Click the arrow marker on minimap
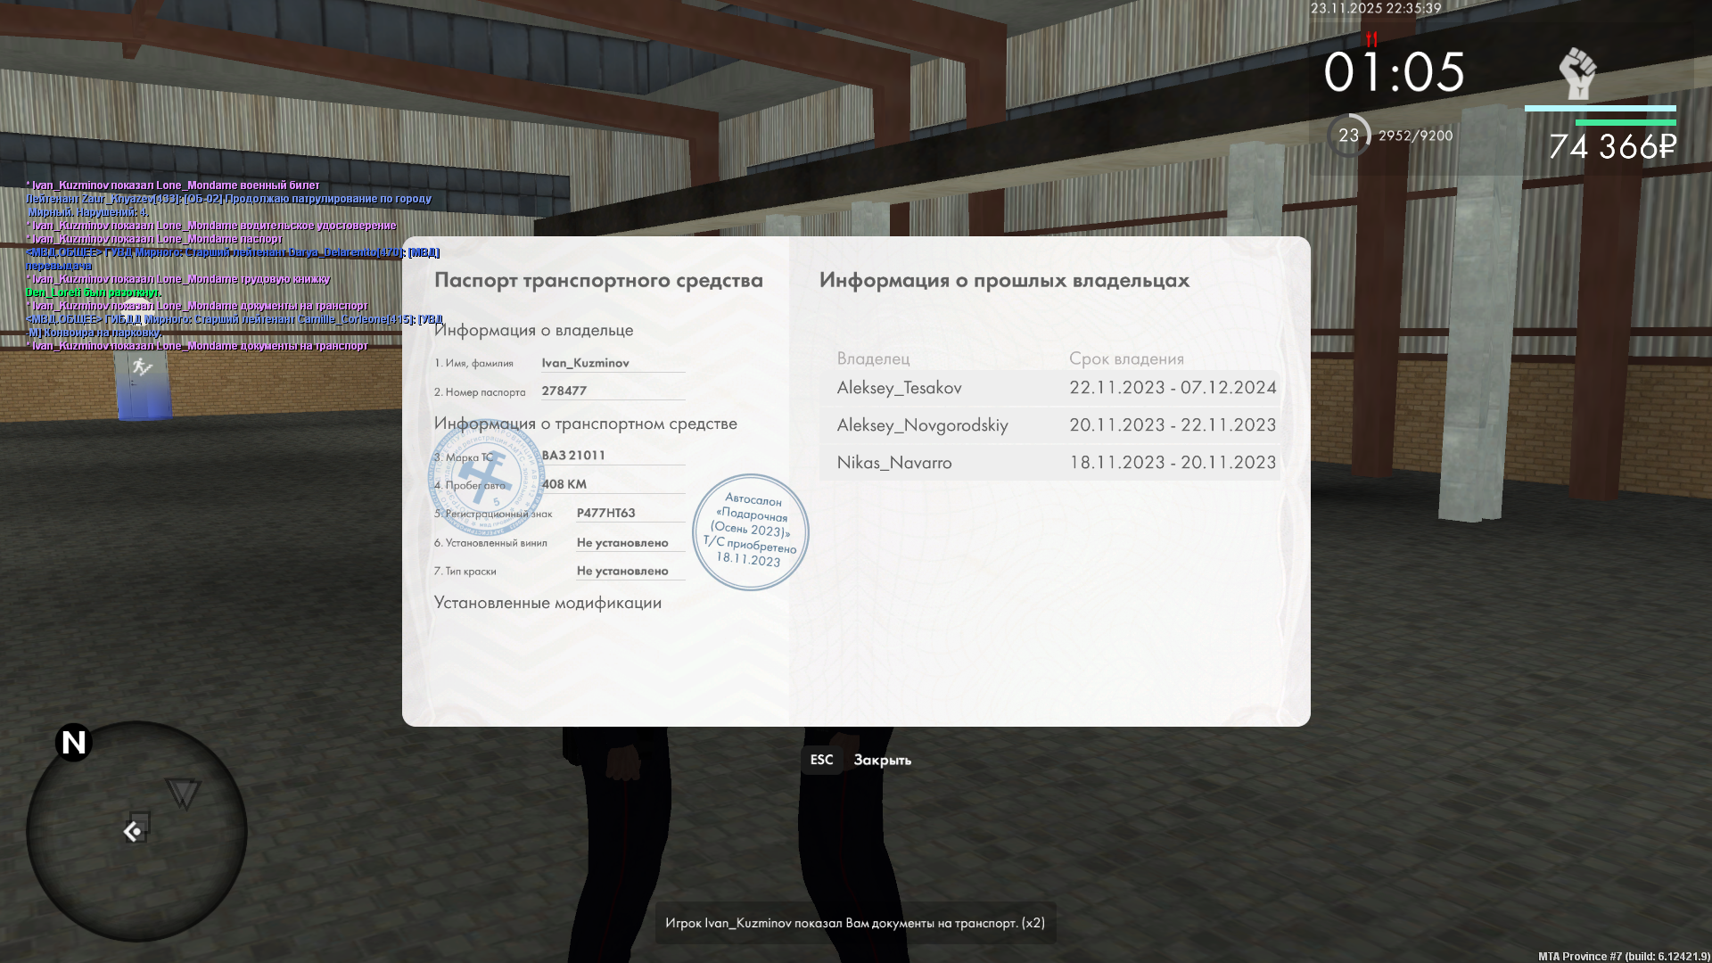This screenshot has height=963, width=1712. tap(133, 832)
